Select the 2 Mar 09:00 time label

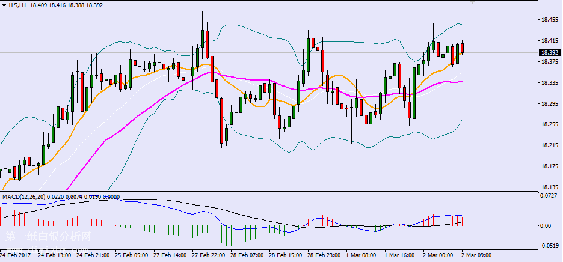(478, 255)
